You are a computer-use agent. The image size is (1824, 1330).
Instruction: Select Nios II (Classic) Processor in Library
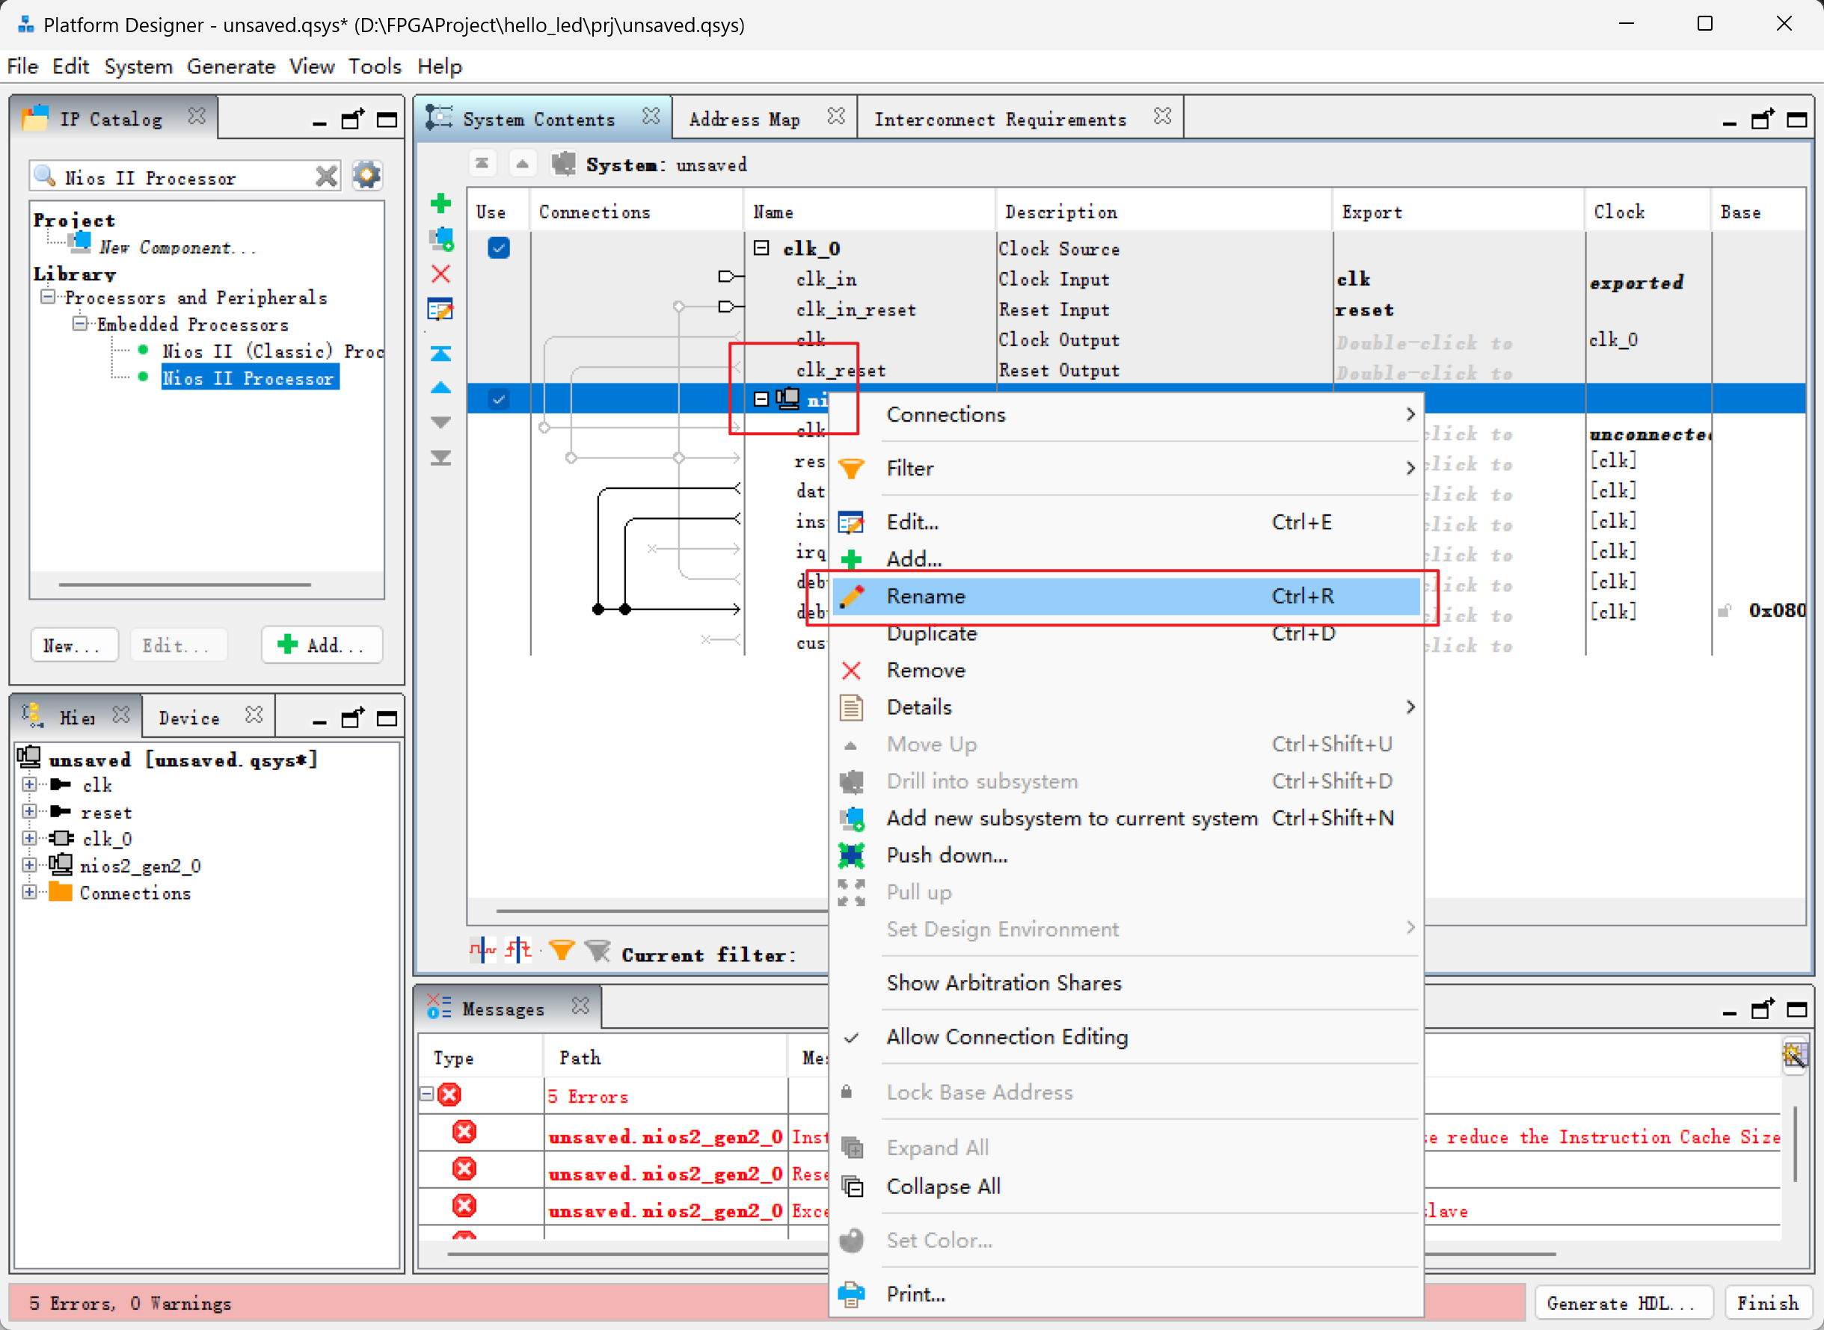coord(272,351)
